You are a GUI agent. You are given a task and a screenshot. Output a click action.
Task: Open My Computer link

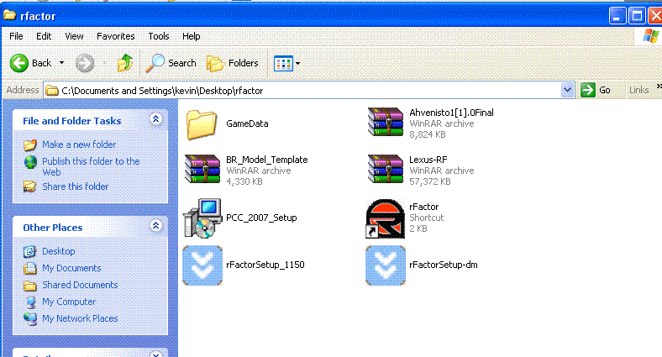(69, 302)
